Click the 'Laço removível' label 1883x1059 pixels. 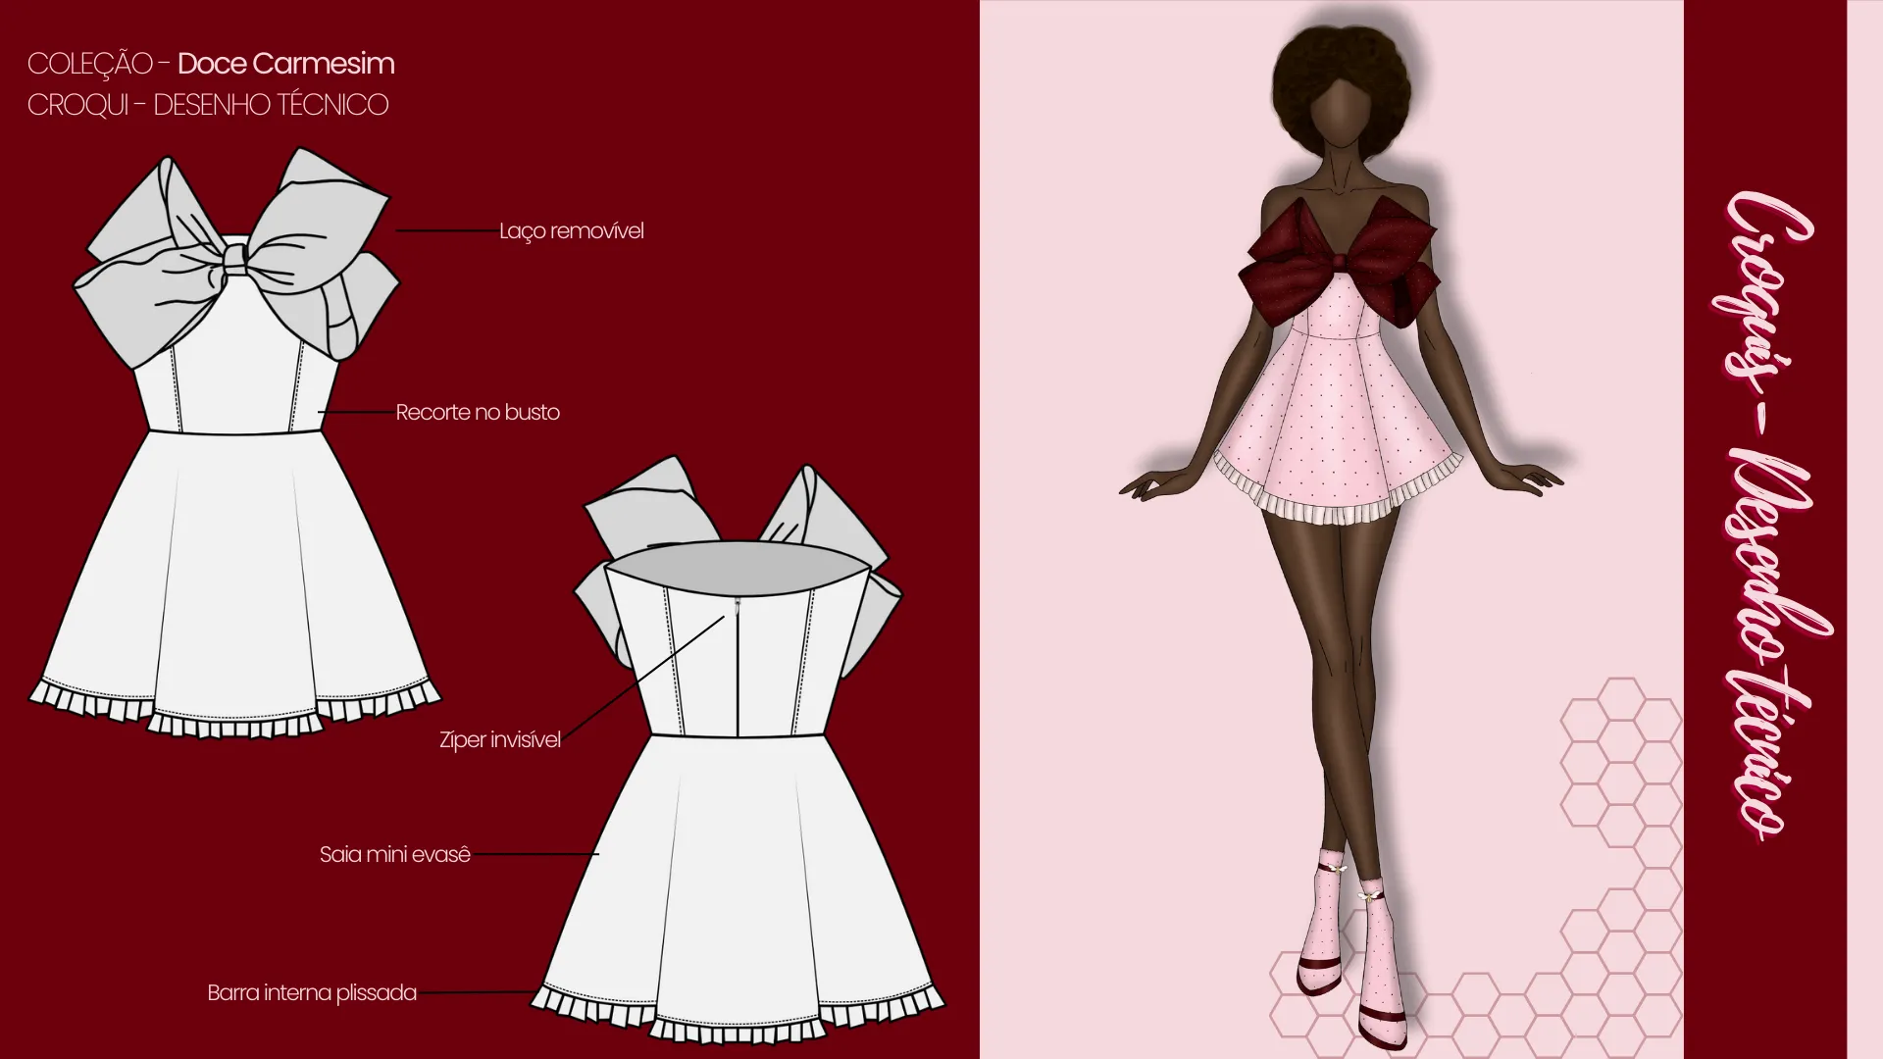tap(571, 231)
